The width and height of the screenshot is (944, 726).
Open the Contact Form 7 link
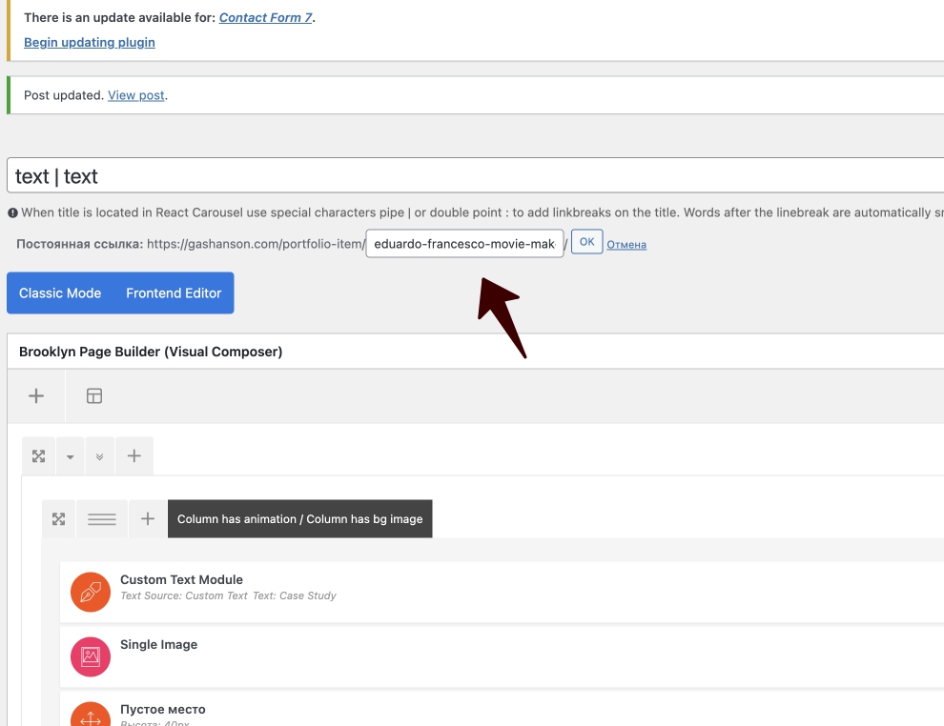(266, 17)
